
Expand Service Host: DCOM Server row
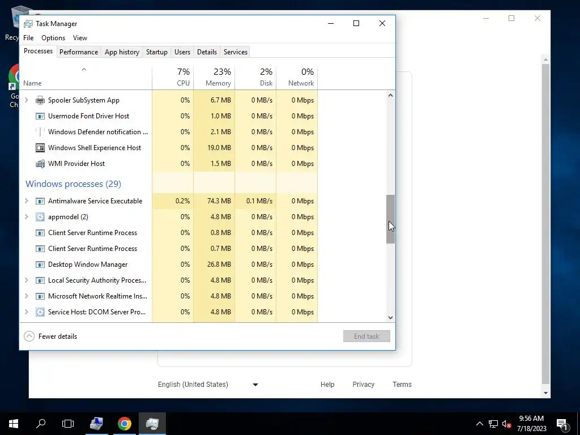(x=26, y=312)
